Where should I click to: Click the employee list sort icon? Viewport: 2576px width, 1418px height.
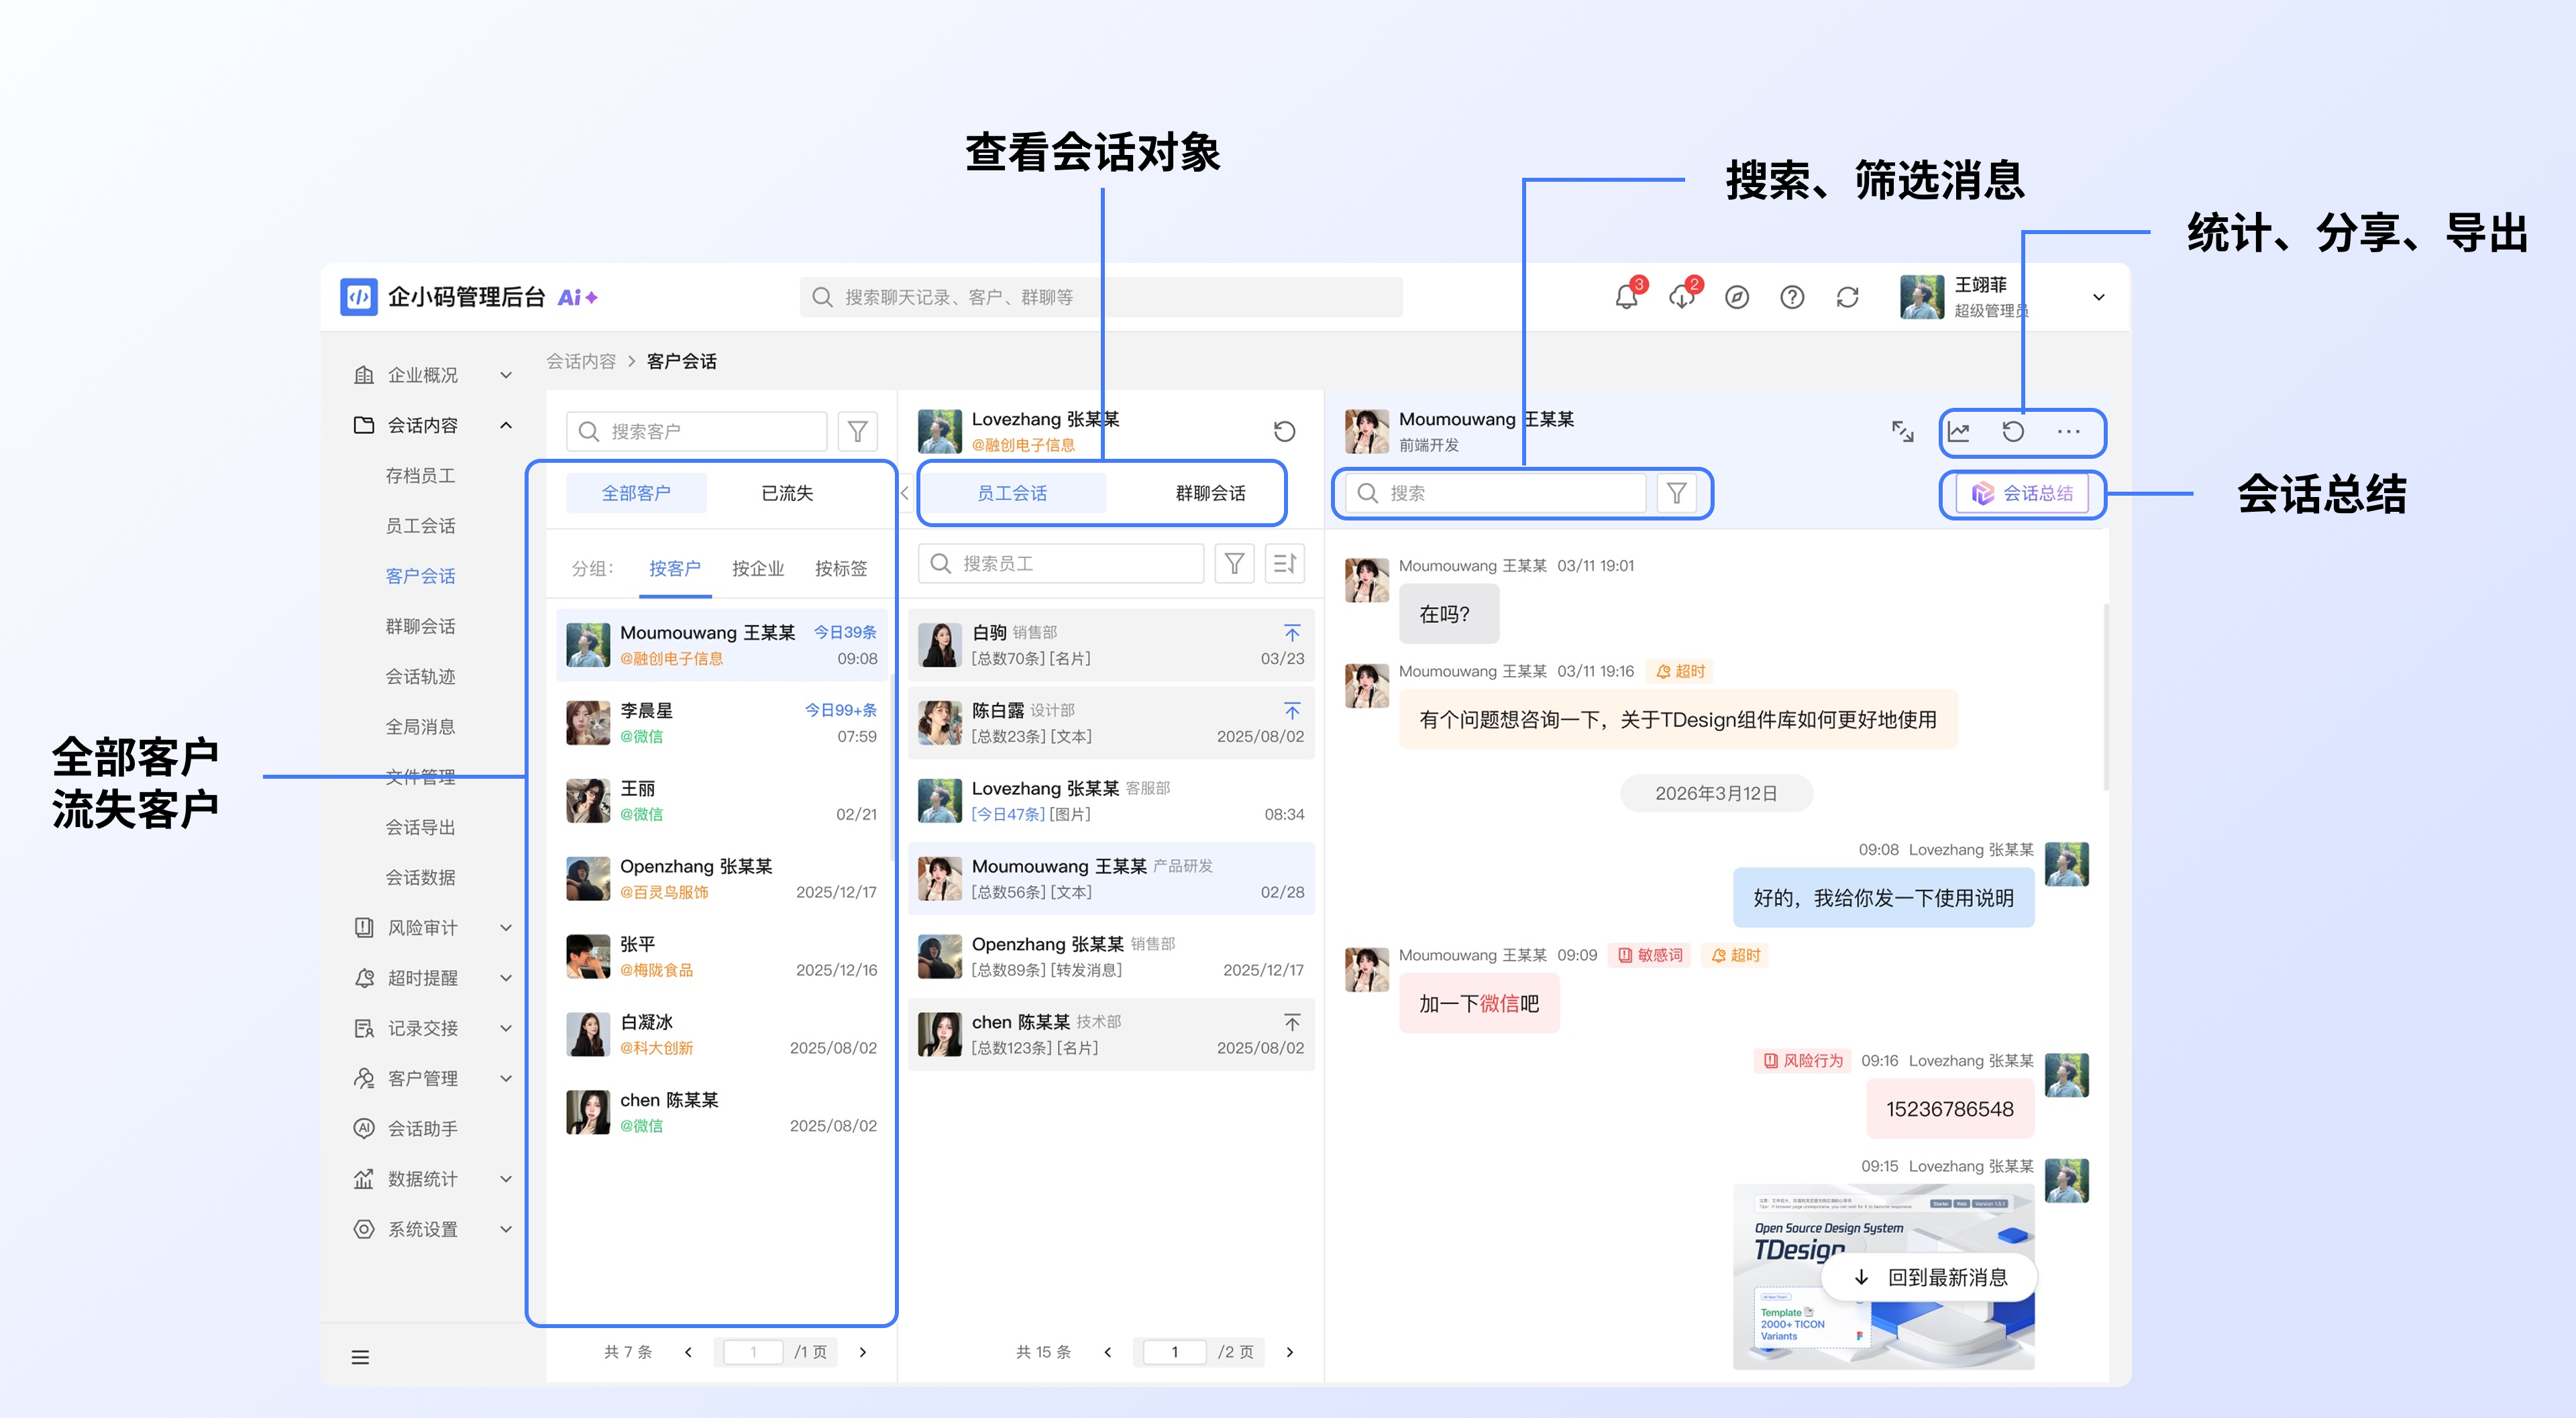pyautogui.click(x=1284, y=563)
